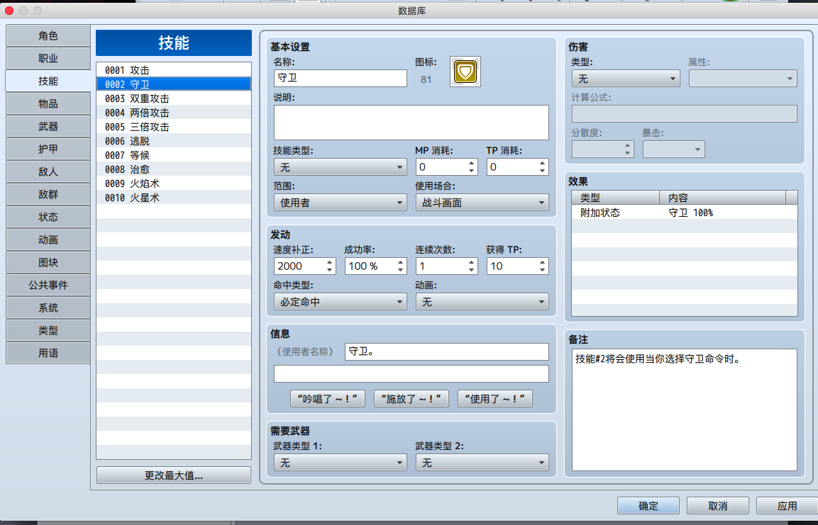This screenshot has width=818, height=525.
Task: Select skill 0007 等候
Action: coord(174,155)
